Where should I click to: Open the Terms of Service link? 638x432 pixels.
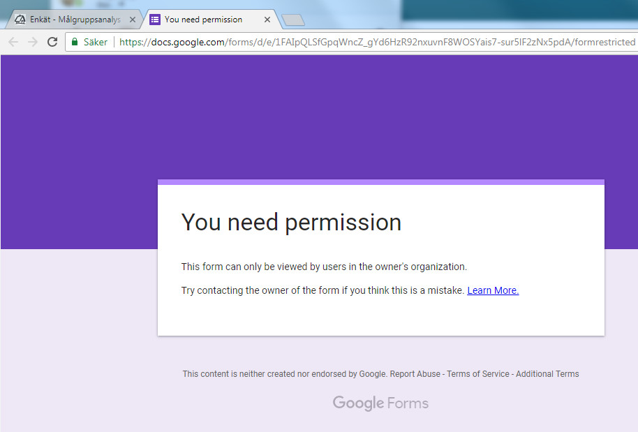[478, 374]
